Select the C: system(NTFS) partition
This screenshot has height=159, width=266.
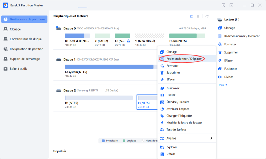[111, 71]
